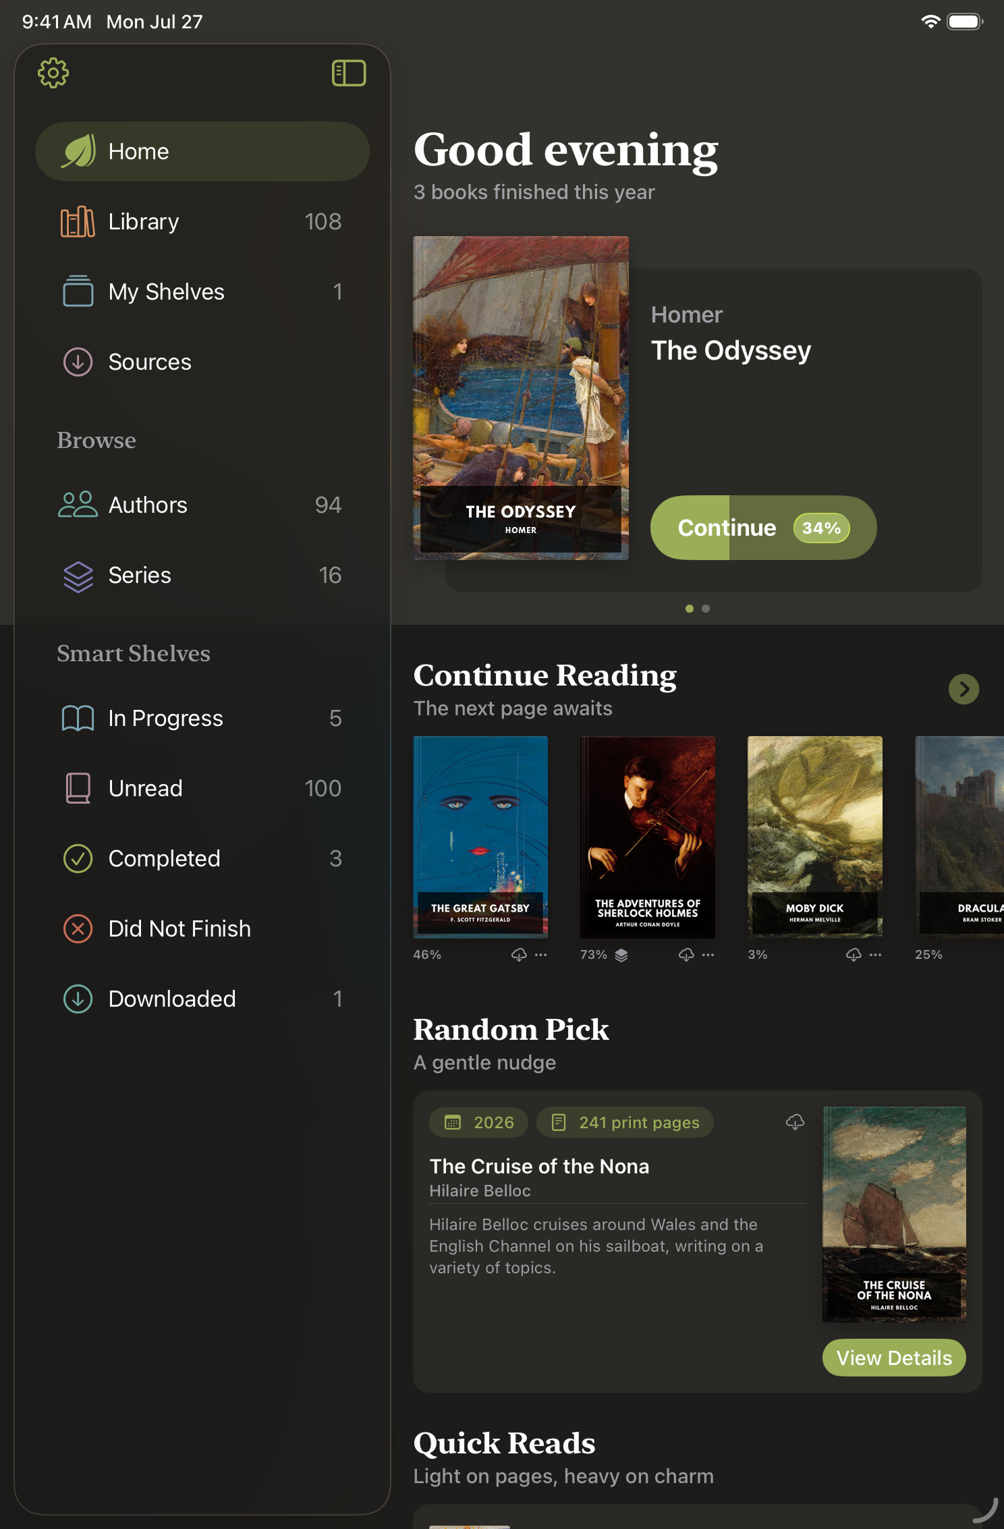Download Sherlock Holmes via cloud icon
This screenshot has height=1529, width=1004.
686,955
